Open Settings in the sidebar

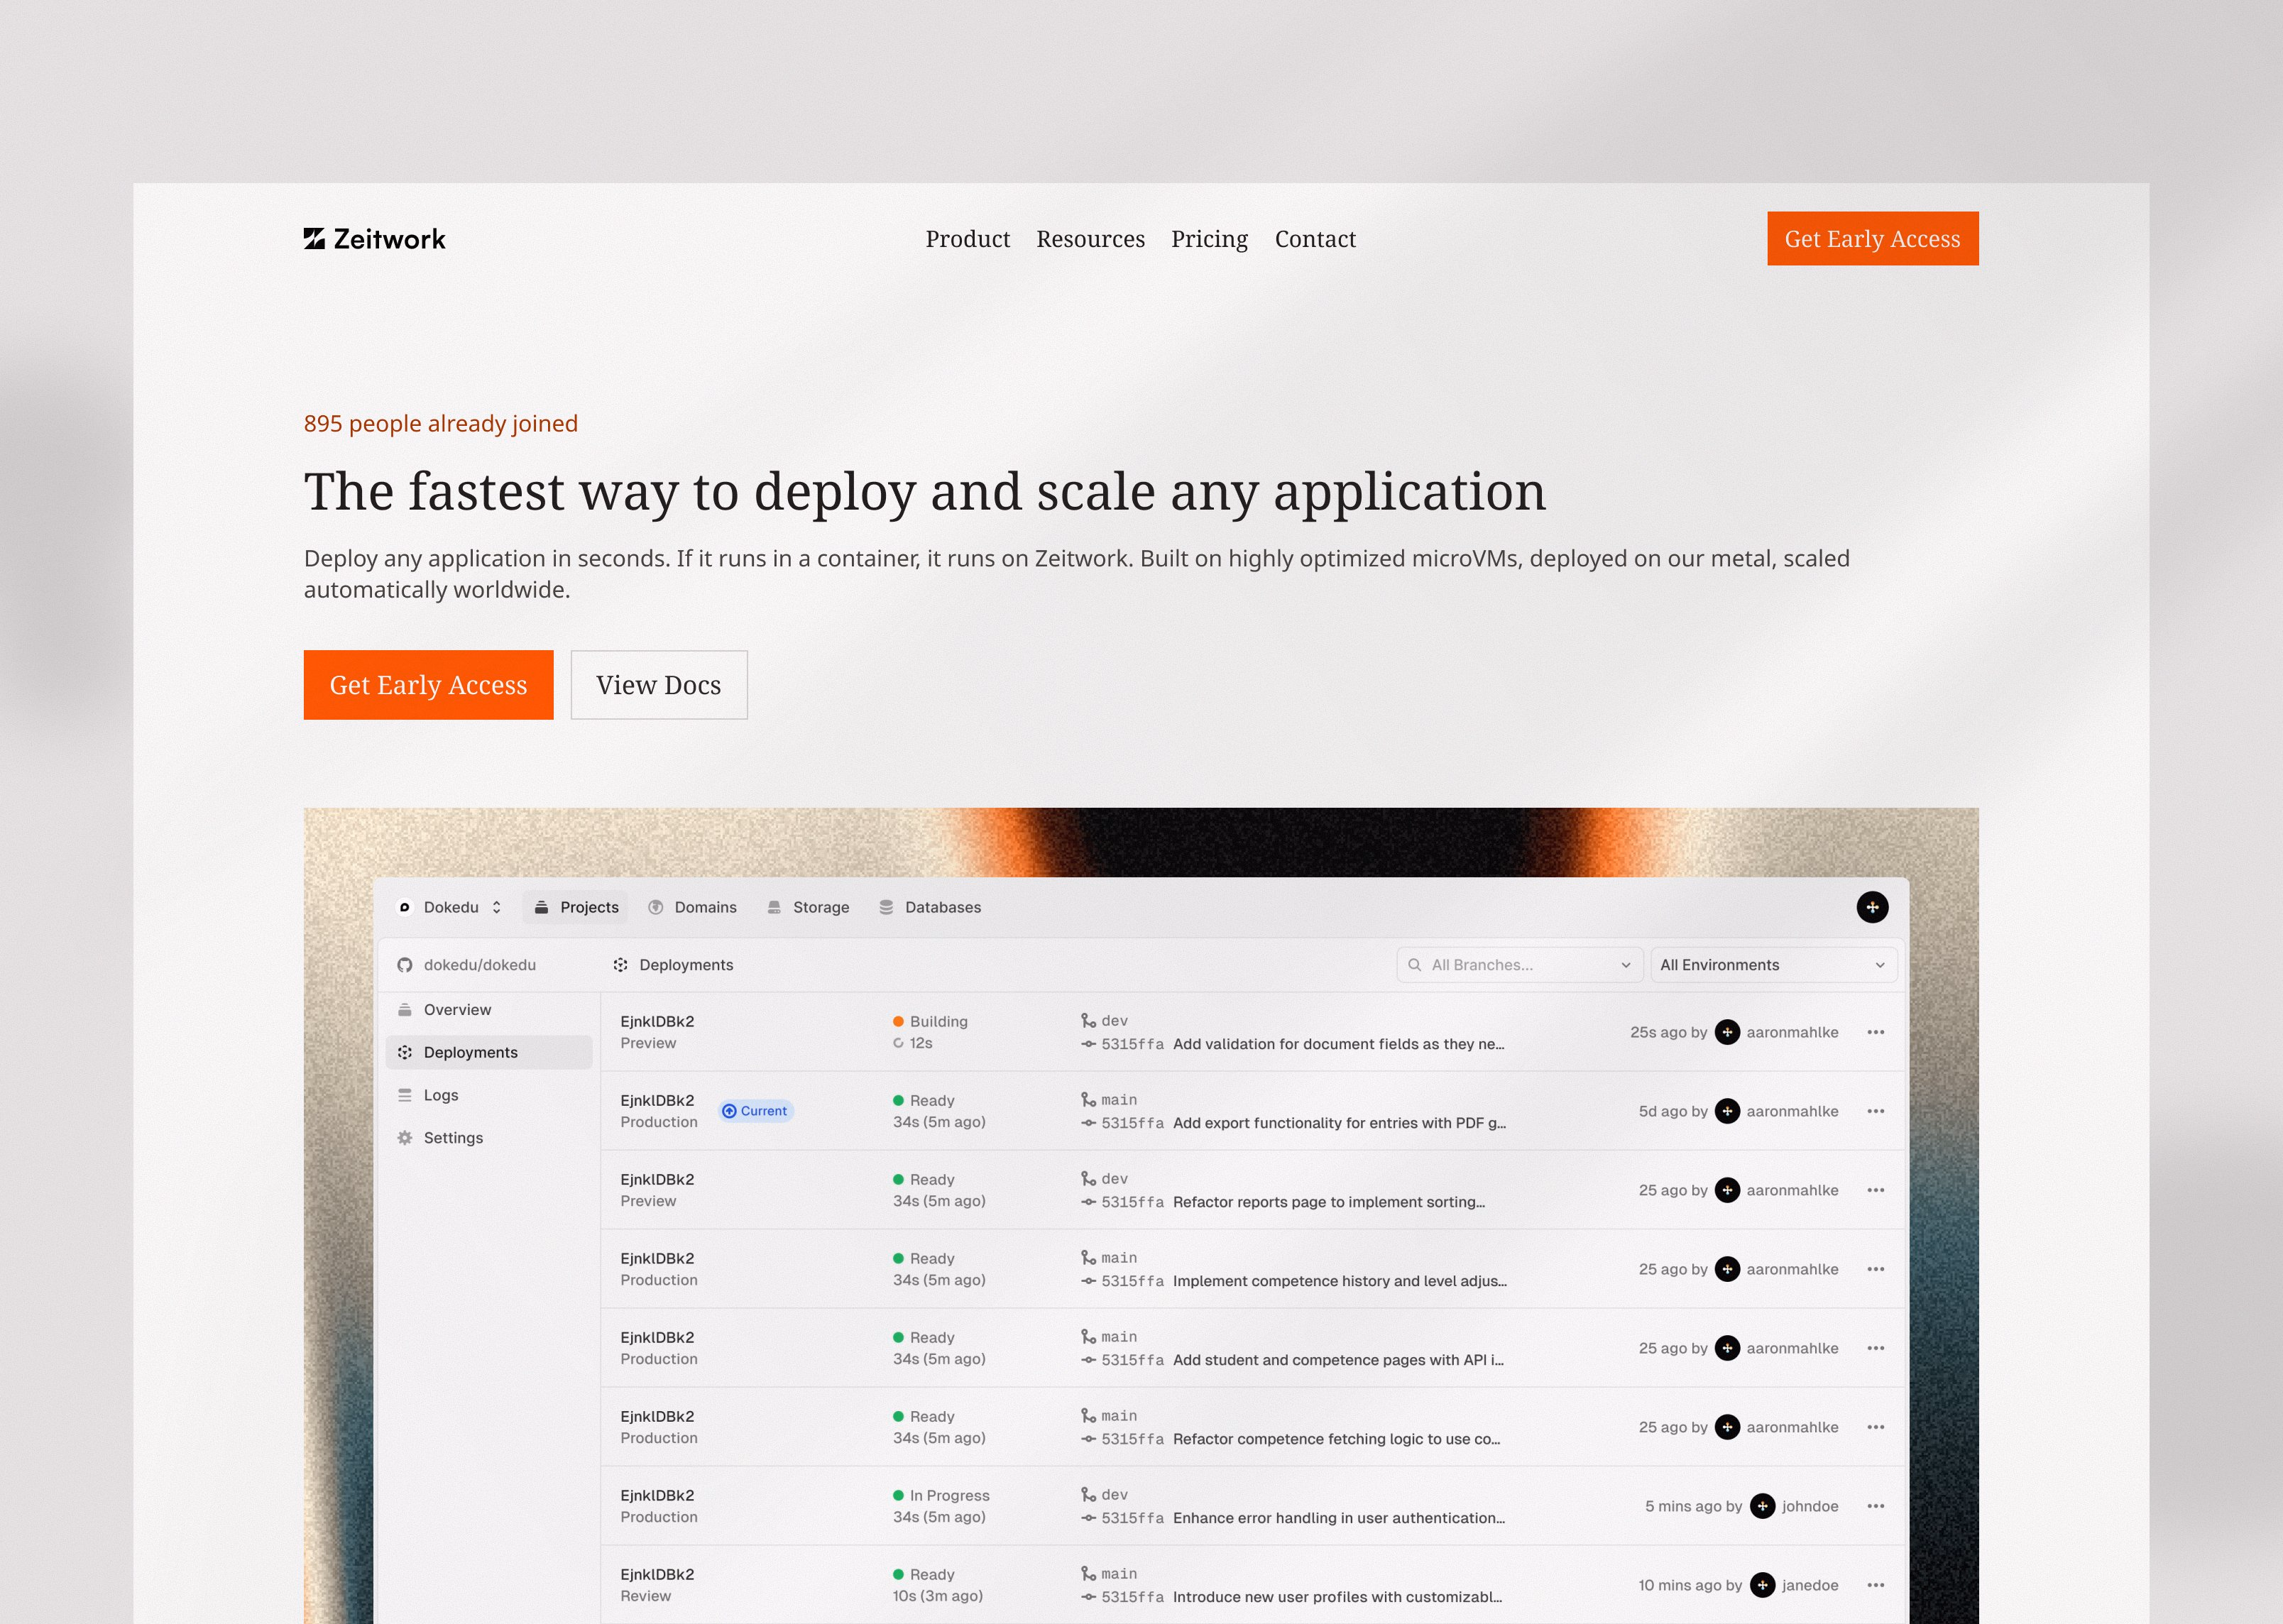coord(489,1138)
